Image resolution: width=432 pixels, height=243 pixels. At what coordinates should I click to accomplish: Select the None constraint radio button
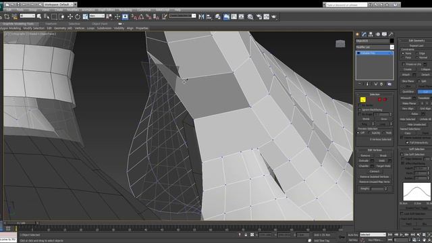[403, 53]
